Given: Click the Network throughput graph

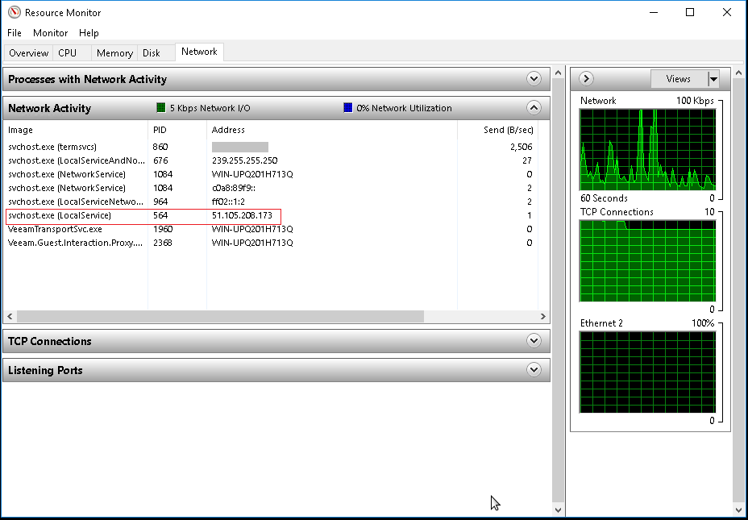Looking at the screenshot, I should [x=647, y=150].
